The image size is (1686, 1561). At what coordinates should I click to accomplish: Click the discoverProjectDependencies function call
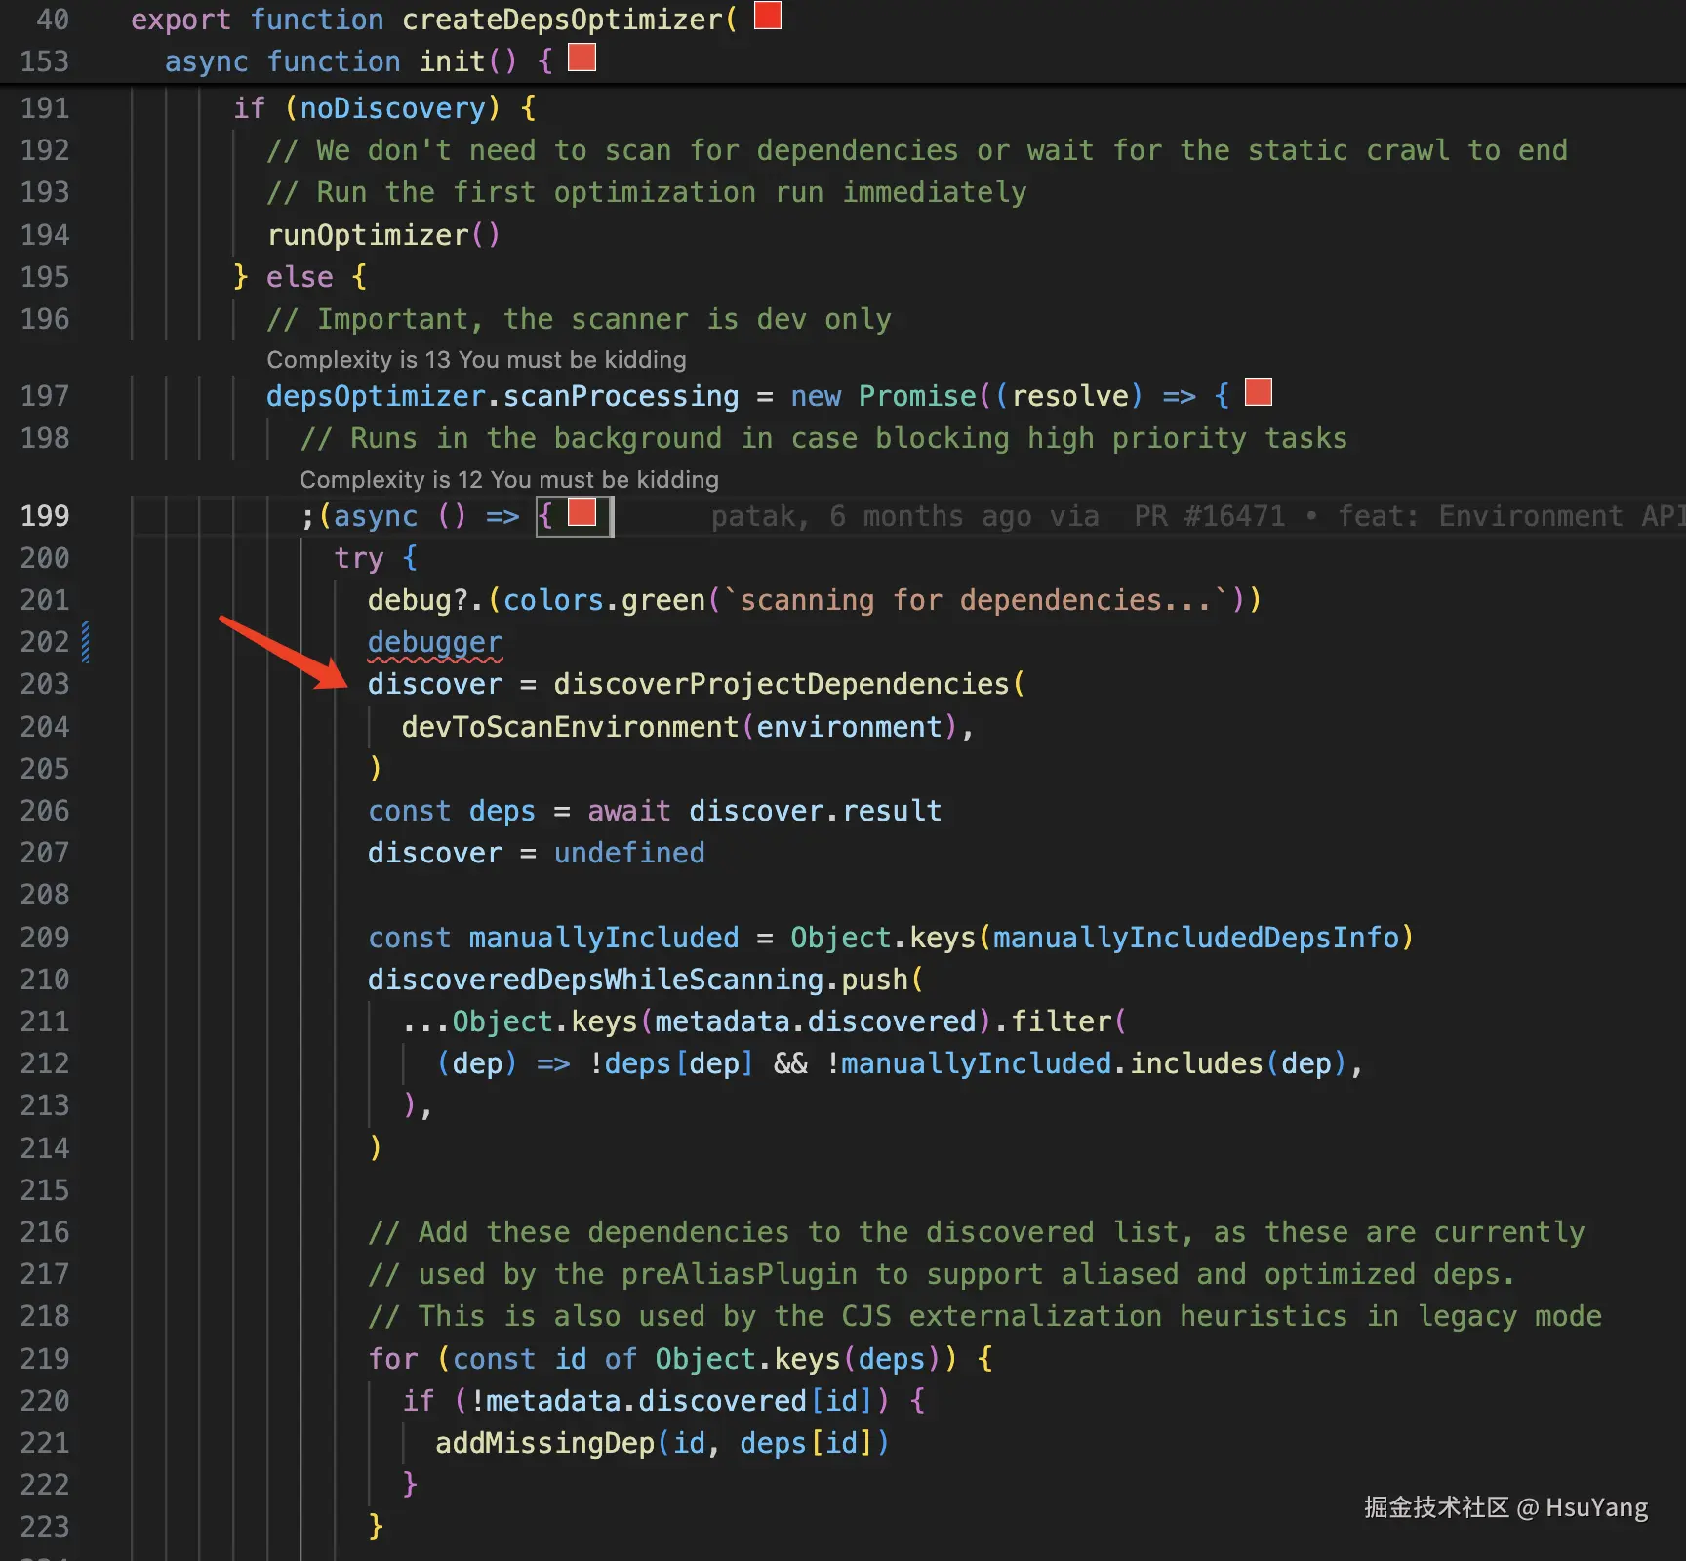tap(781, 684)
